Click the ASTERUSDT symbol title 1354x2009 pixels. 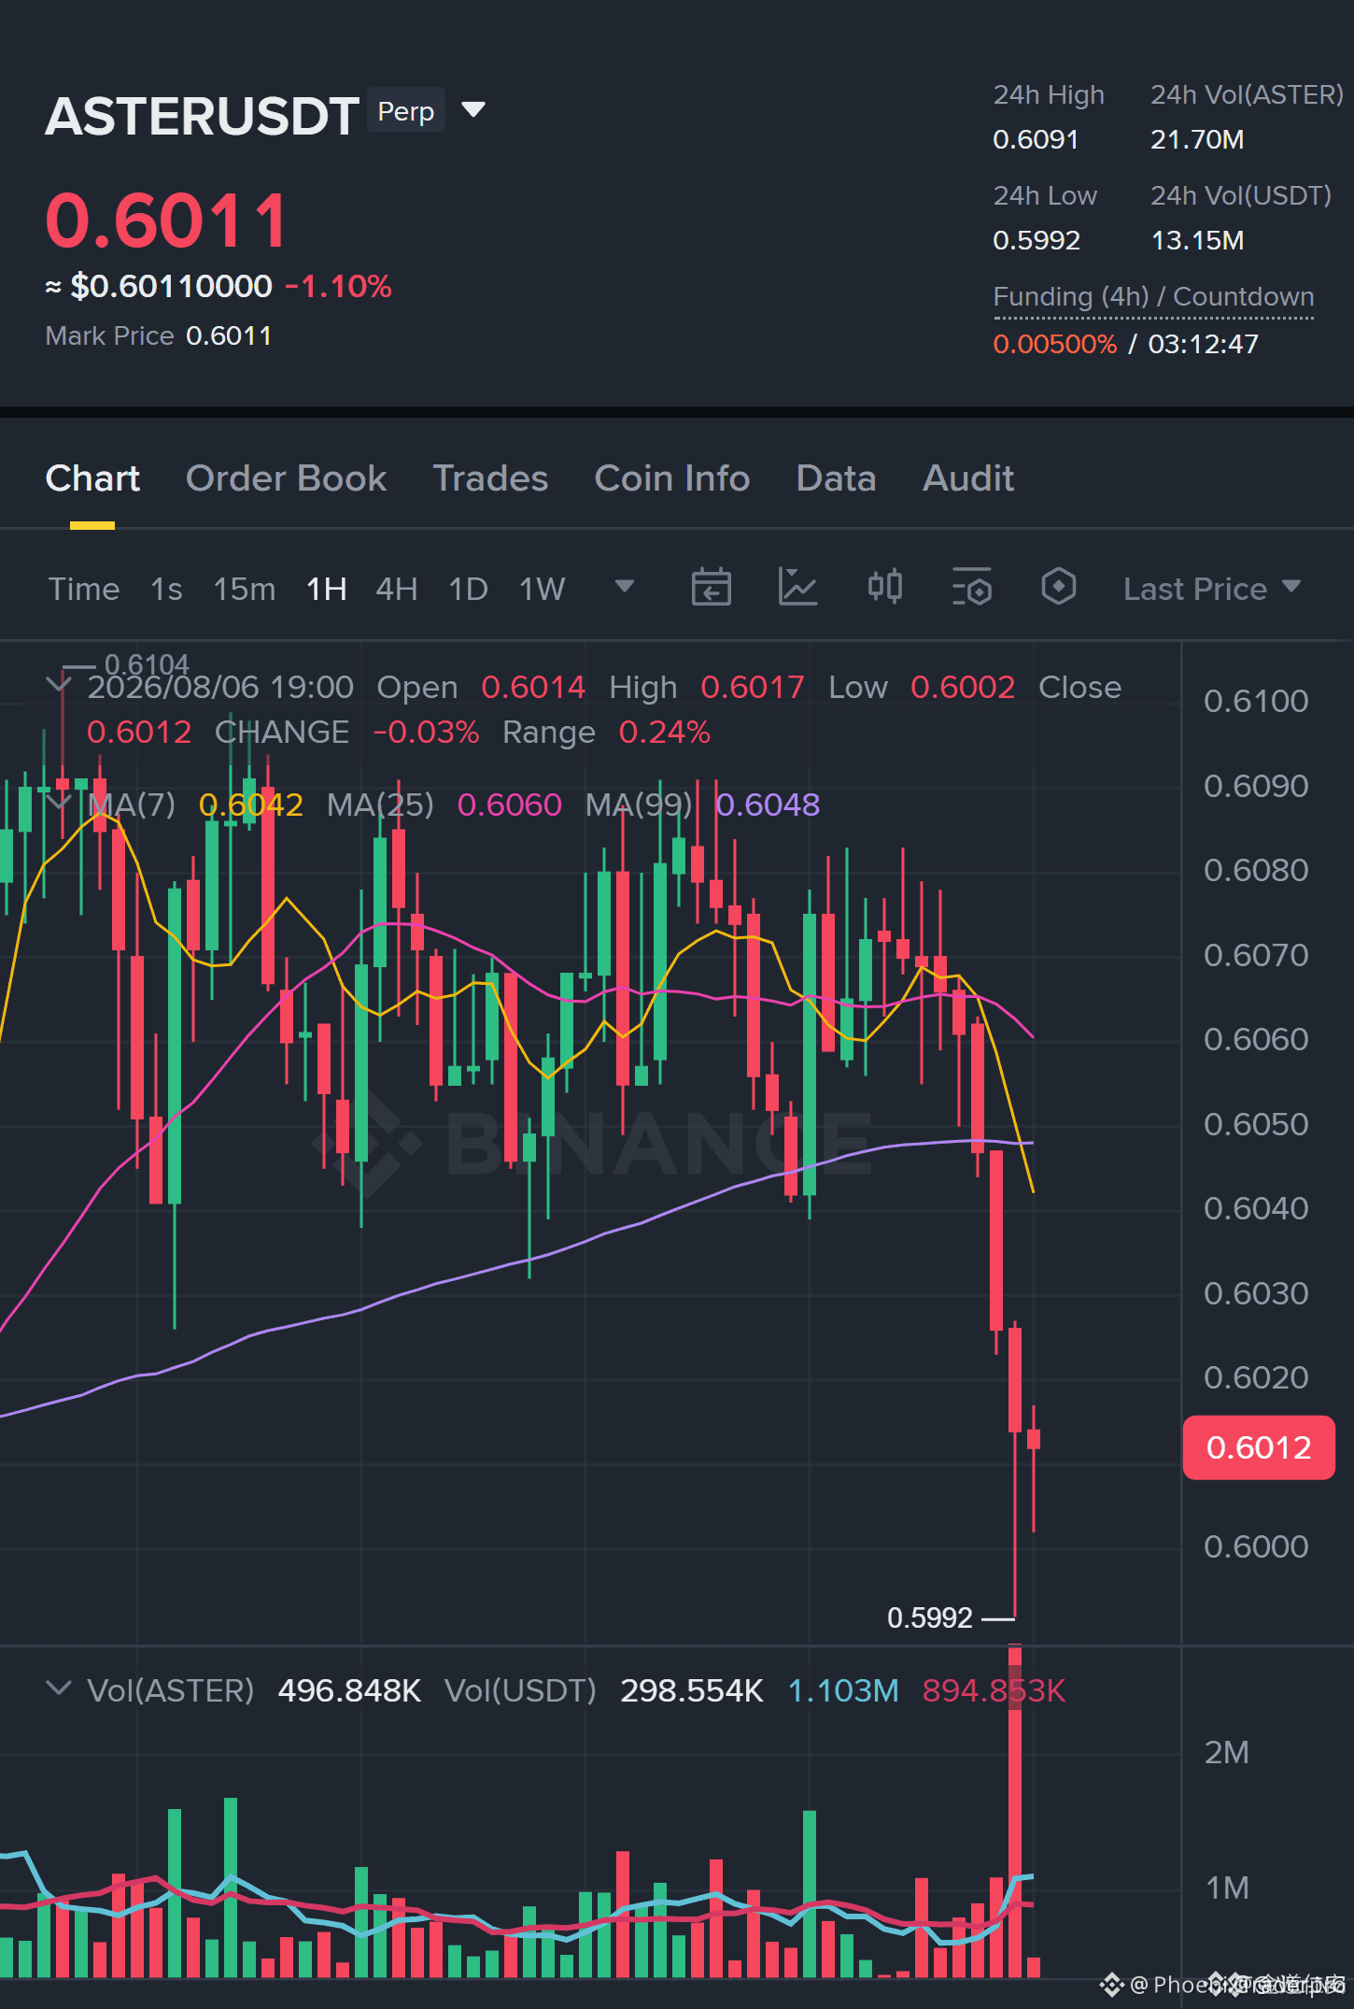coord(202,116)
